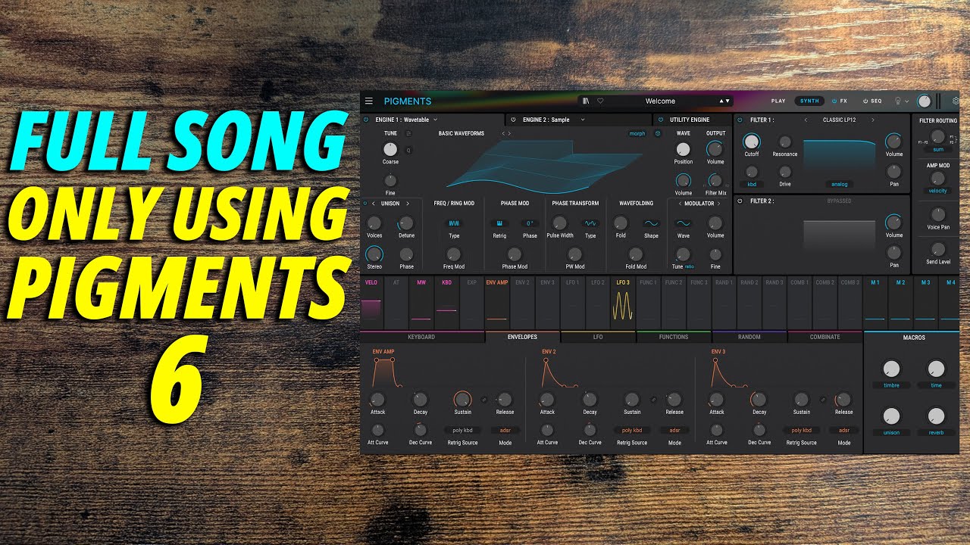Click the morph button in Engine 1
The height and width of the screenshot is (545, 970).
tap(637, 133)
